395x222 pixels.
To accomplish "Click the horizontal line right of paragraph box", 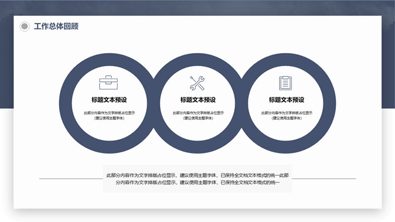I will [x=324, y=179].
